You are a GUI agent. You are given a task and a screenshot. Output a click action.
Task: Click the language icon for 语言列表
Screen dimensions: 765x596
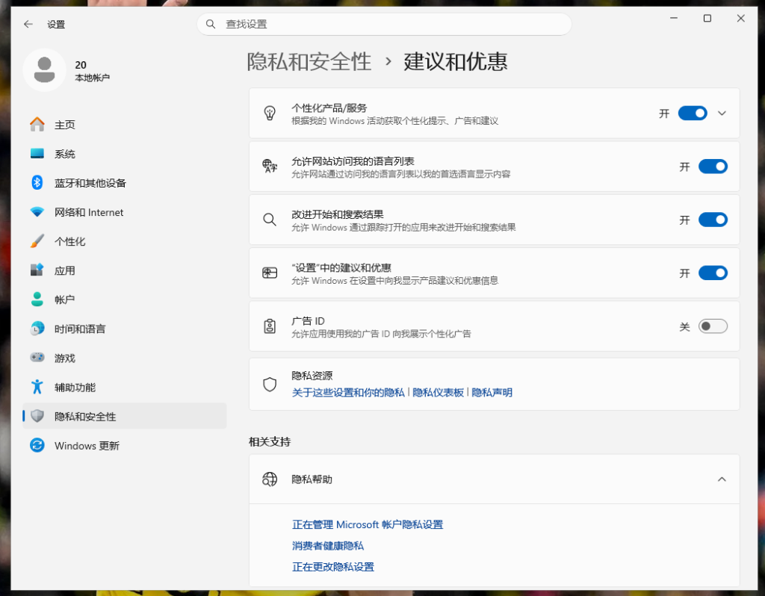(270, 167)
